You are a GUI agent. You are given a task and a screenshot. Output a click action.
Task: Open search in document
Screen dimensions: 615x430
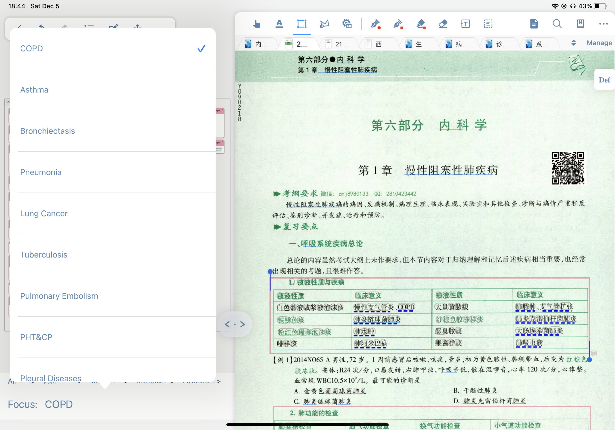point(557,24)
